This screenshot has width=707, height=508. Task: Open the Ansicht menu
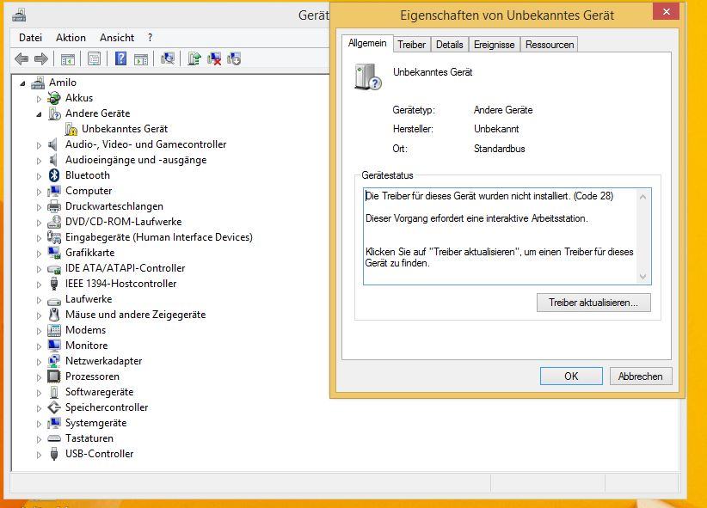coord(117,38)
